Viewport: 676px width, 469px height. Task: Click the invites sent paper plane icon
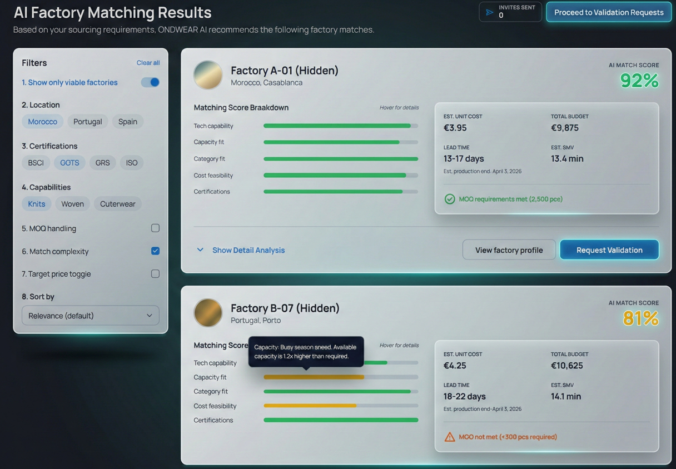490,12
